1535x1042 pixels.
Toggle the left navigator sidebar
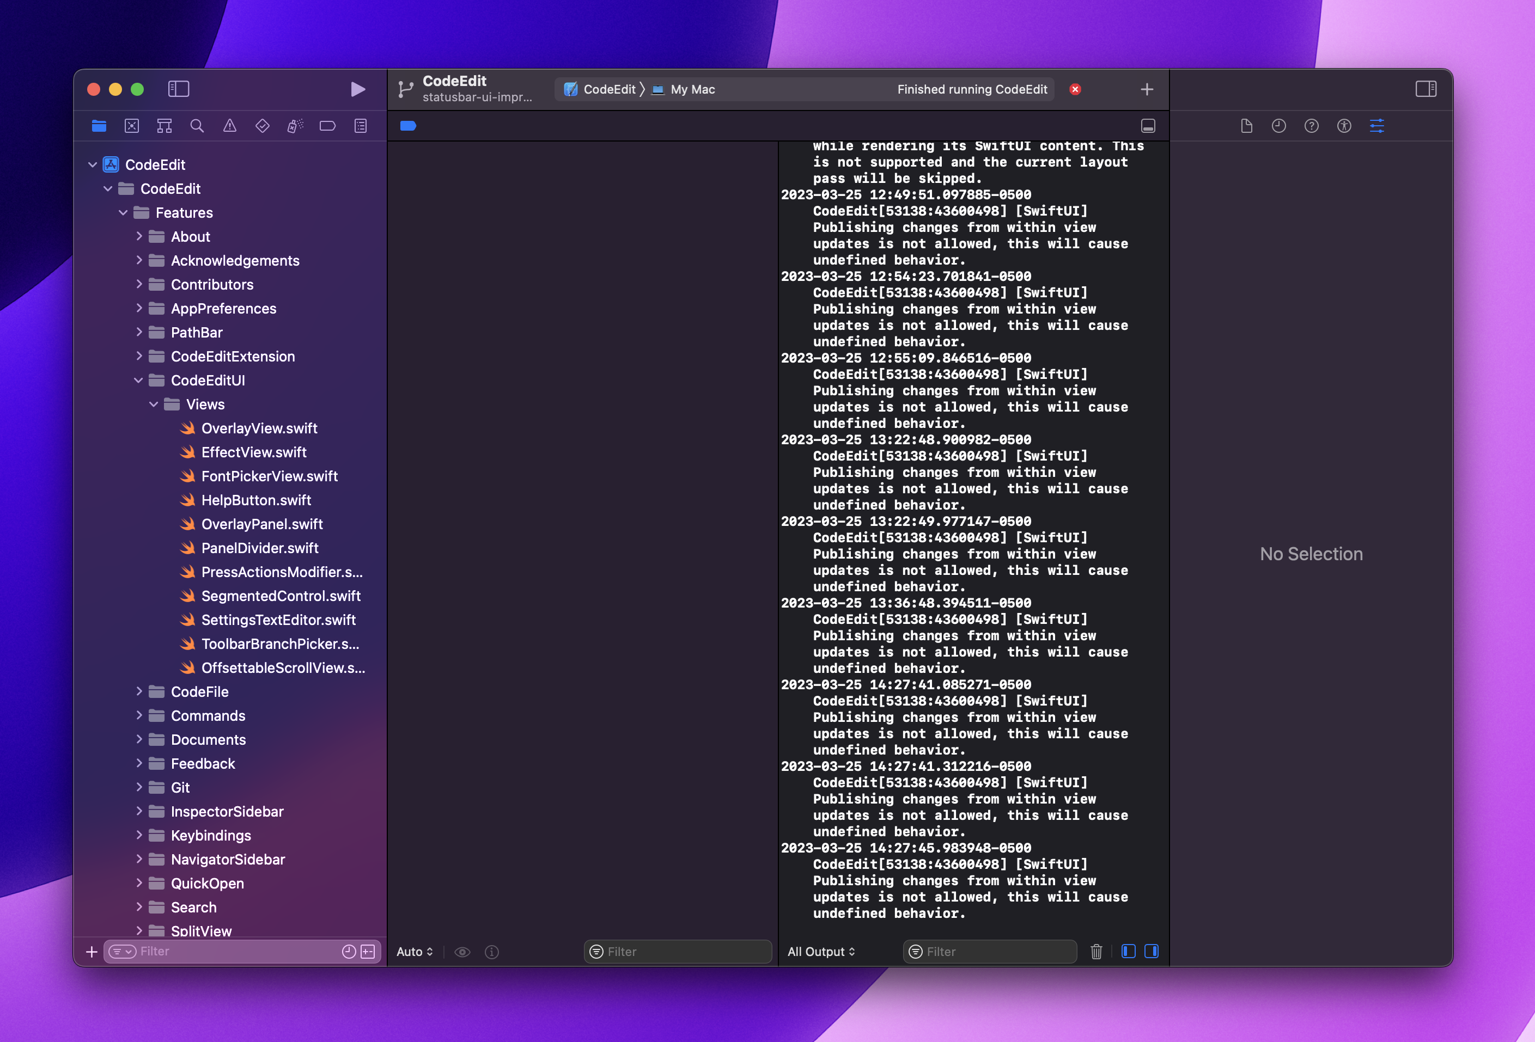[x=178, y=89]
